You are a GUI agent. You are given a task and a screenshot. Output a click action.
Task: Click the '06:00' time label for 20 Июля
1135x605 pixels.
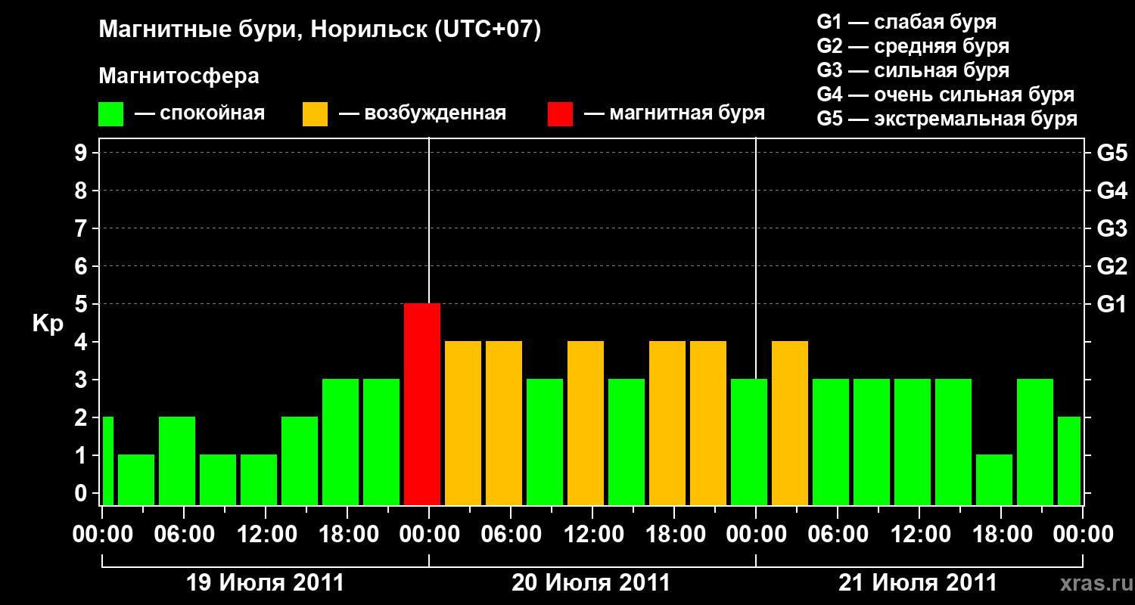tap(511, 535)
